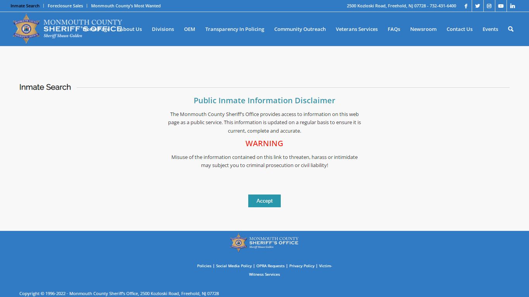The height and width of the screenshot is (297, 529).
Task: Click the search magnifier icon
Action: 510,29
